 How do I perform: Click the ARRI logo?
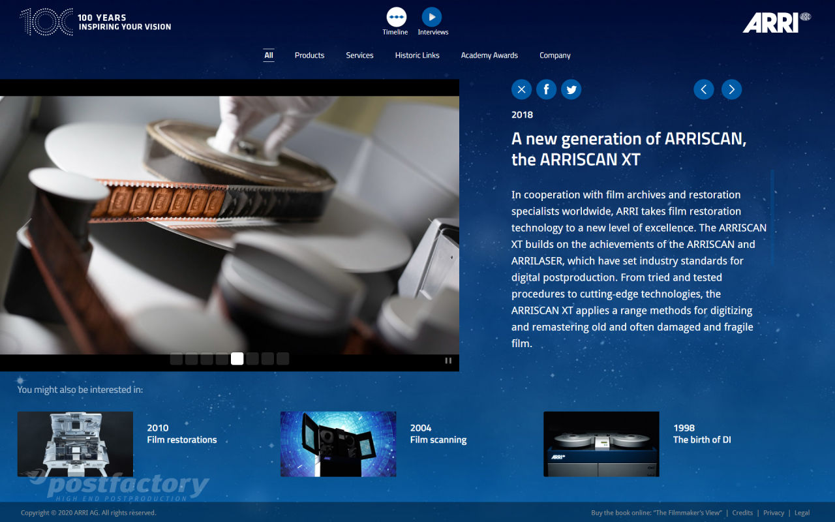776,22
